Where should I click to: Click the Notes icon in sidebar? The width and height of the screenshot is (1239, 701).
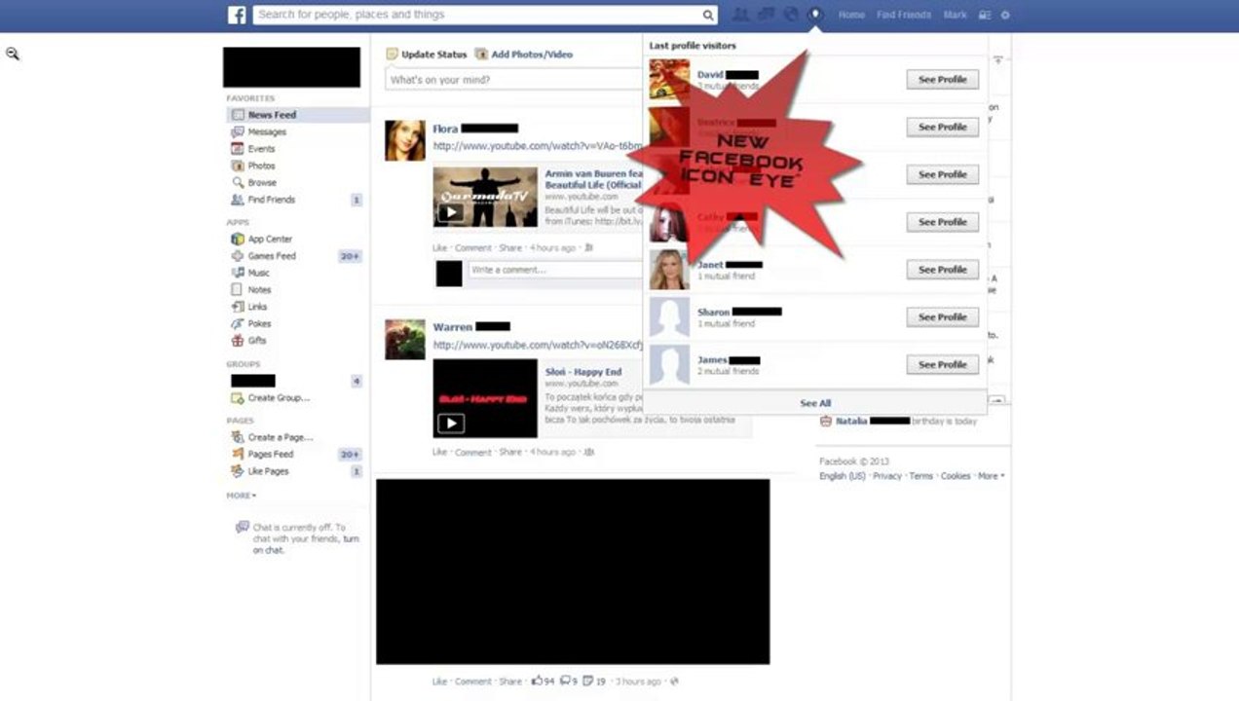[x=238, y=289]
